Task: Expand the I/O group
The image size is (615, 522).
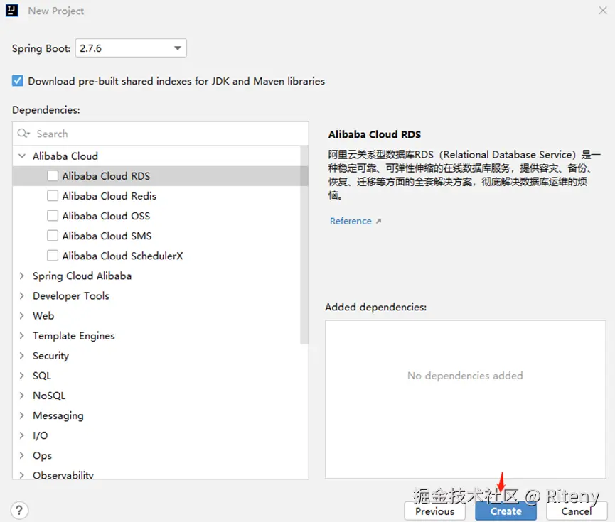Action: (22, 435)
